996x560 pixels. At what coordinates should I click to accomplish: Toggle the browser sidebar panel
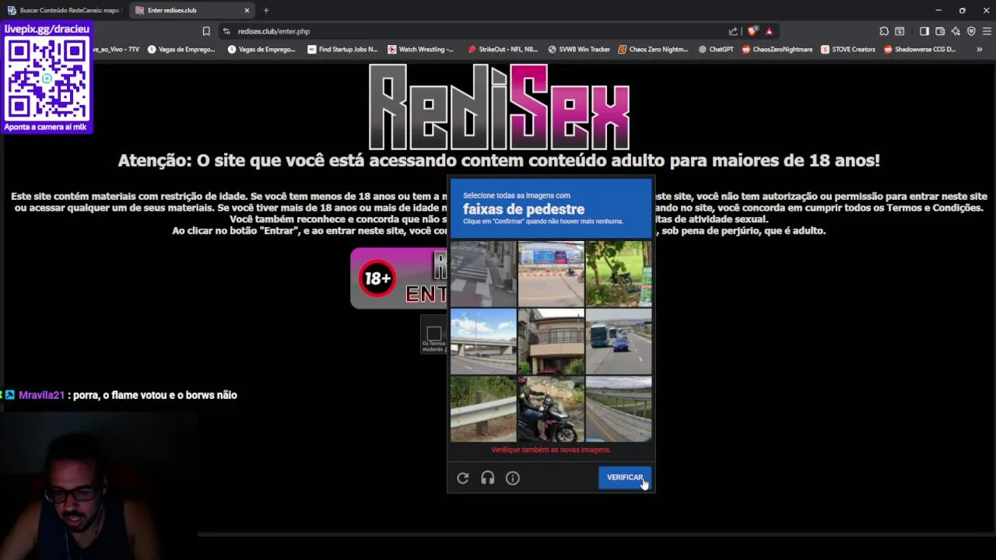tap(924, 31)
